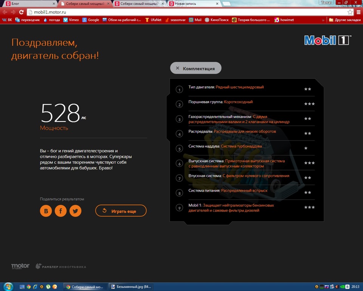Click the Играть еще button
Viewport: 363px width, 291px height.
click(x=121, y=211)
